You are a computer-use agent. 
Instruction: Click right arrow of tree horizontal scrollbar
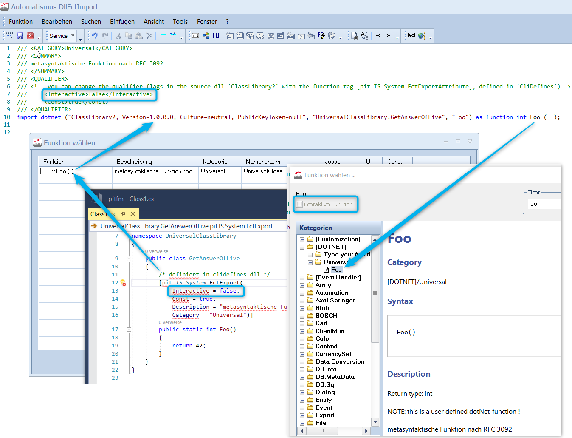(x=366, y=431)
